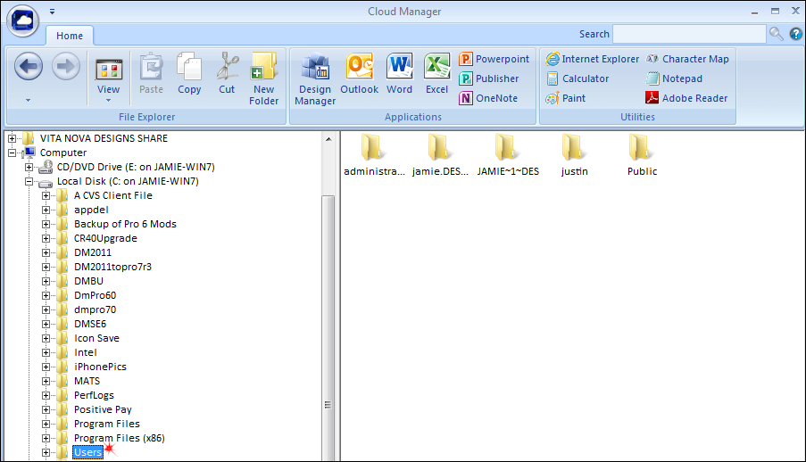Collapse the Computer node

pyautogui.click(x=12, y=153)
